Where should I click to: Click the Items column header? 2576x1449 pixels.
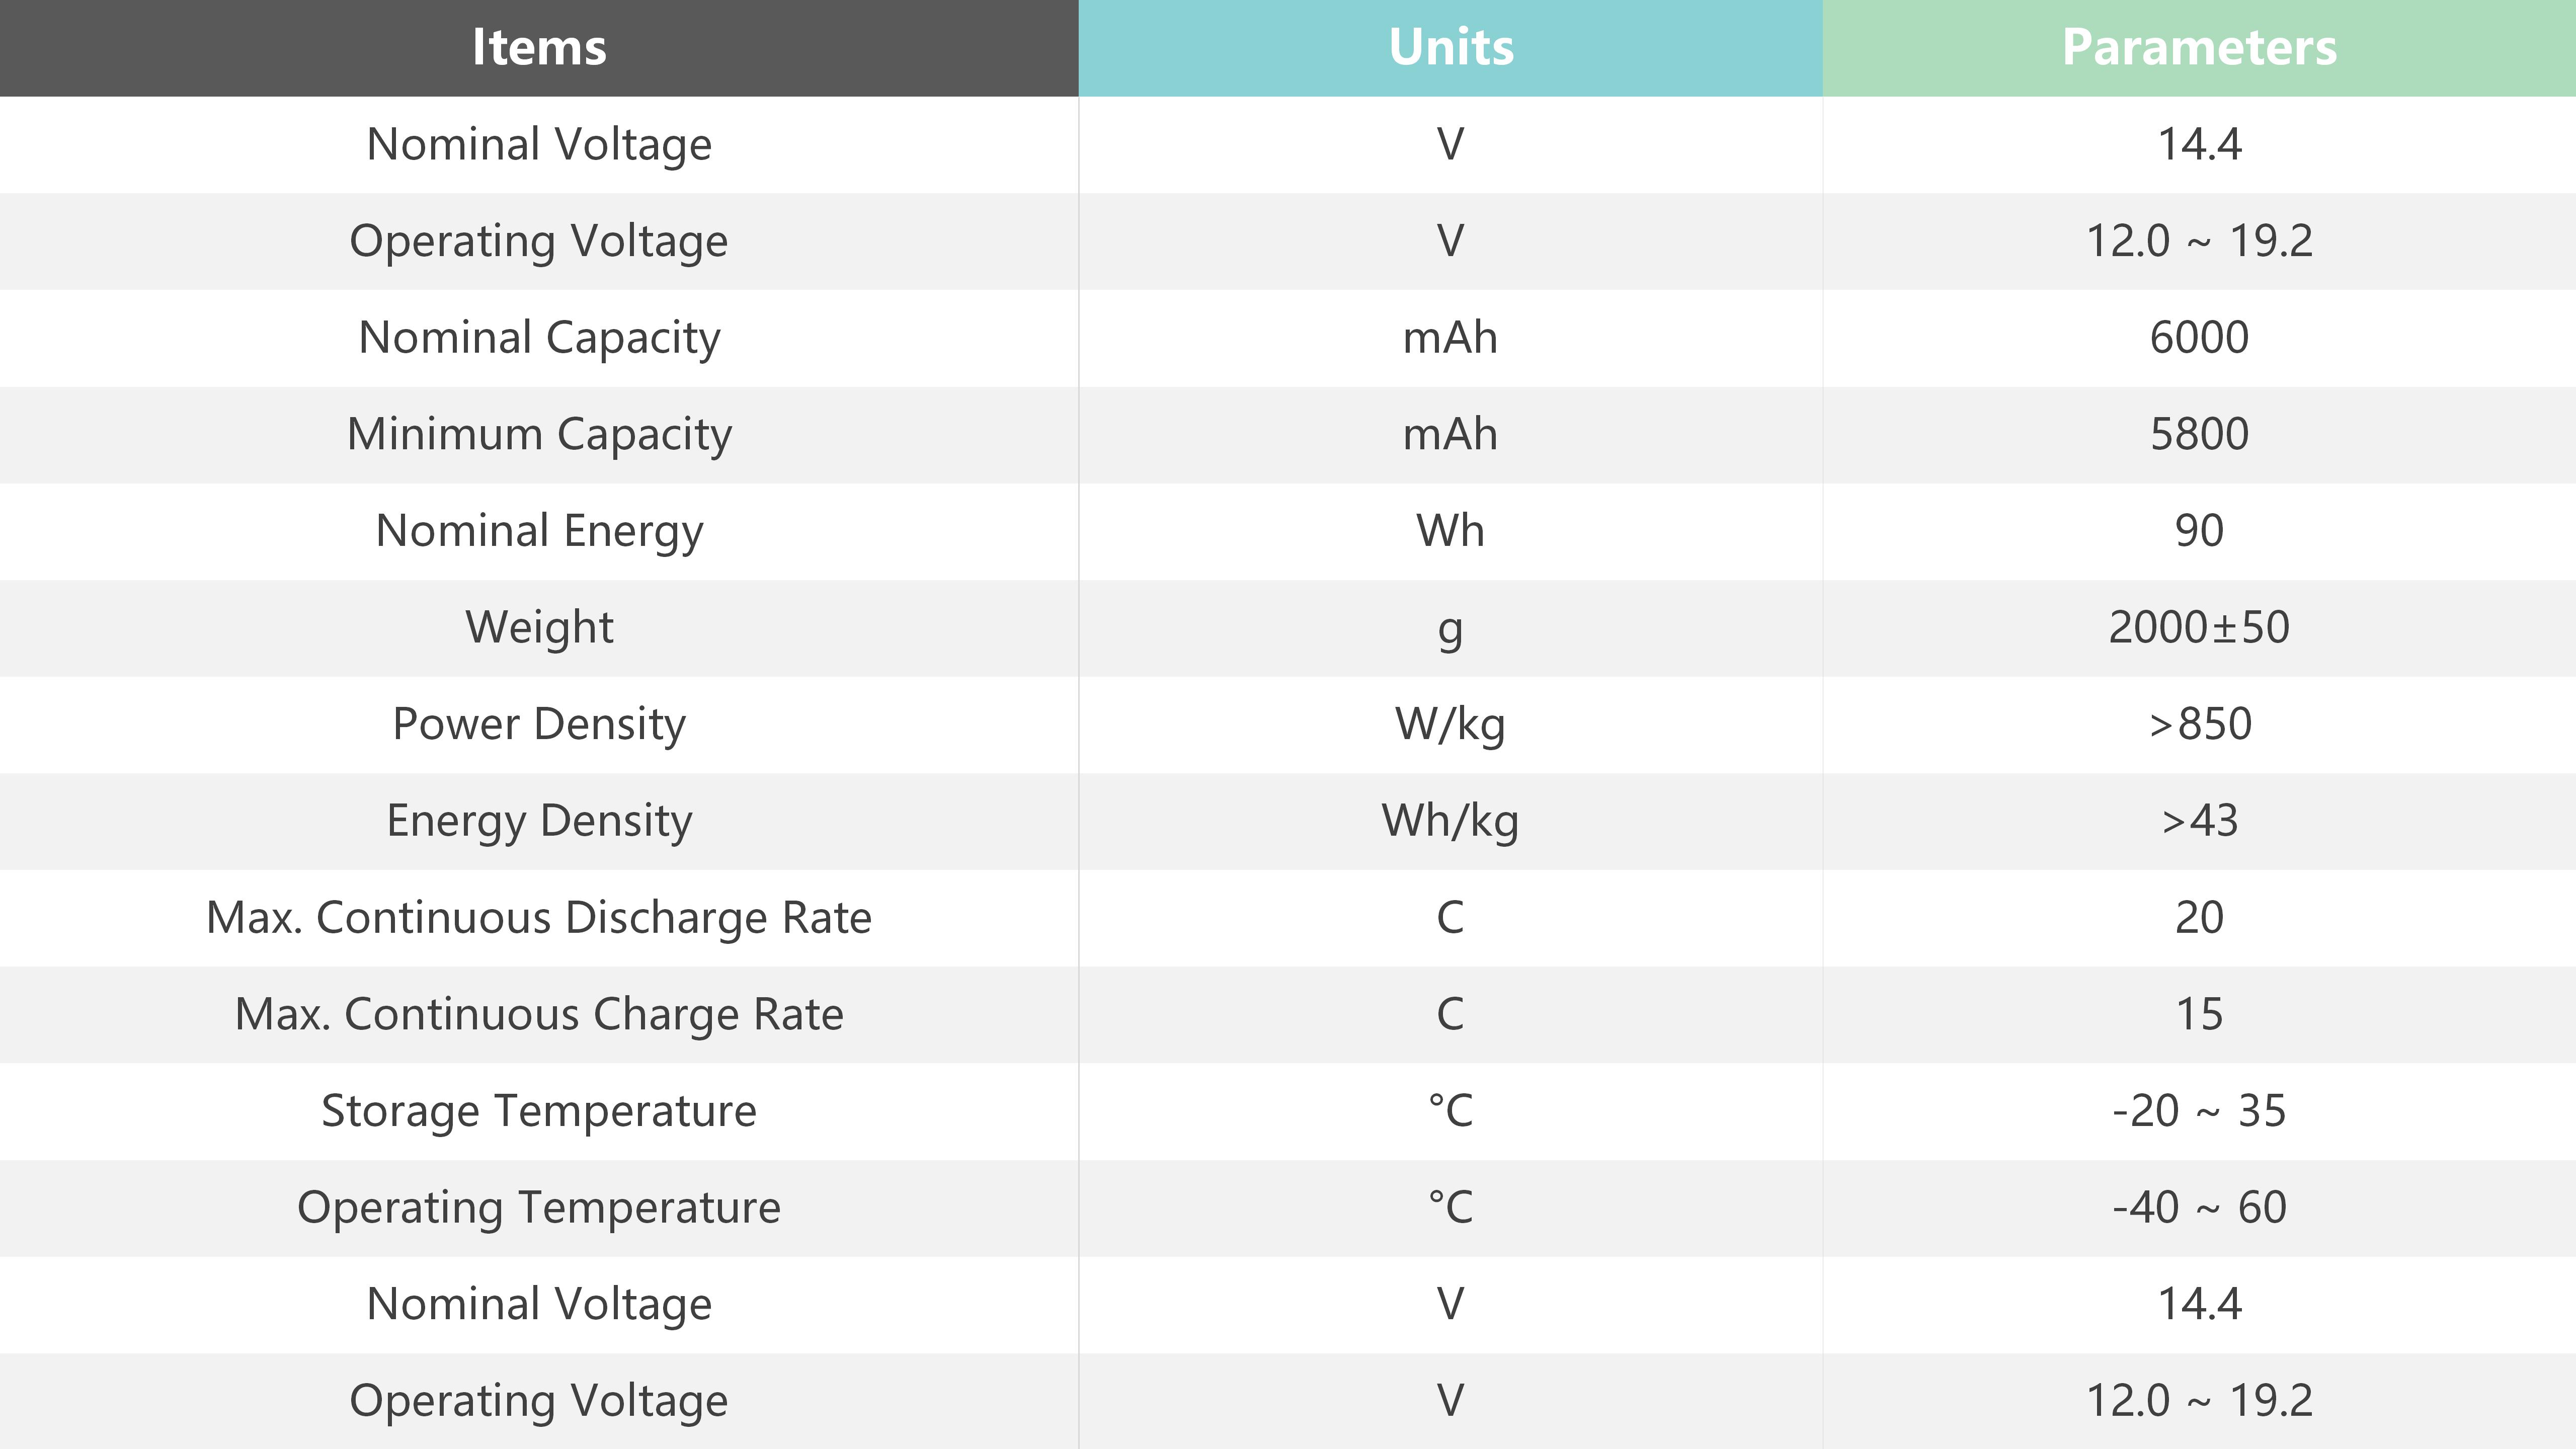tap(539, 47)
